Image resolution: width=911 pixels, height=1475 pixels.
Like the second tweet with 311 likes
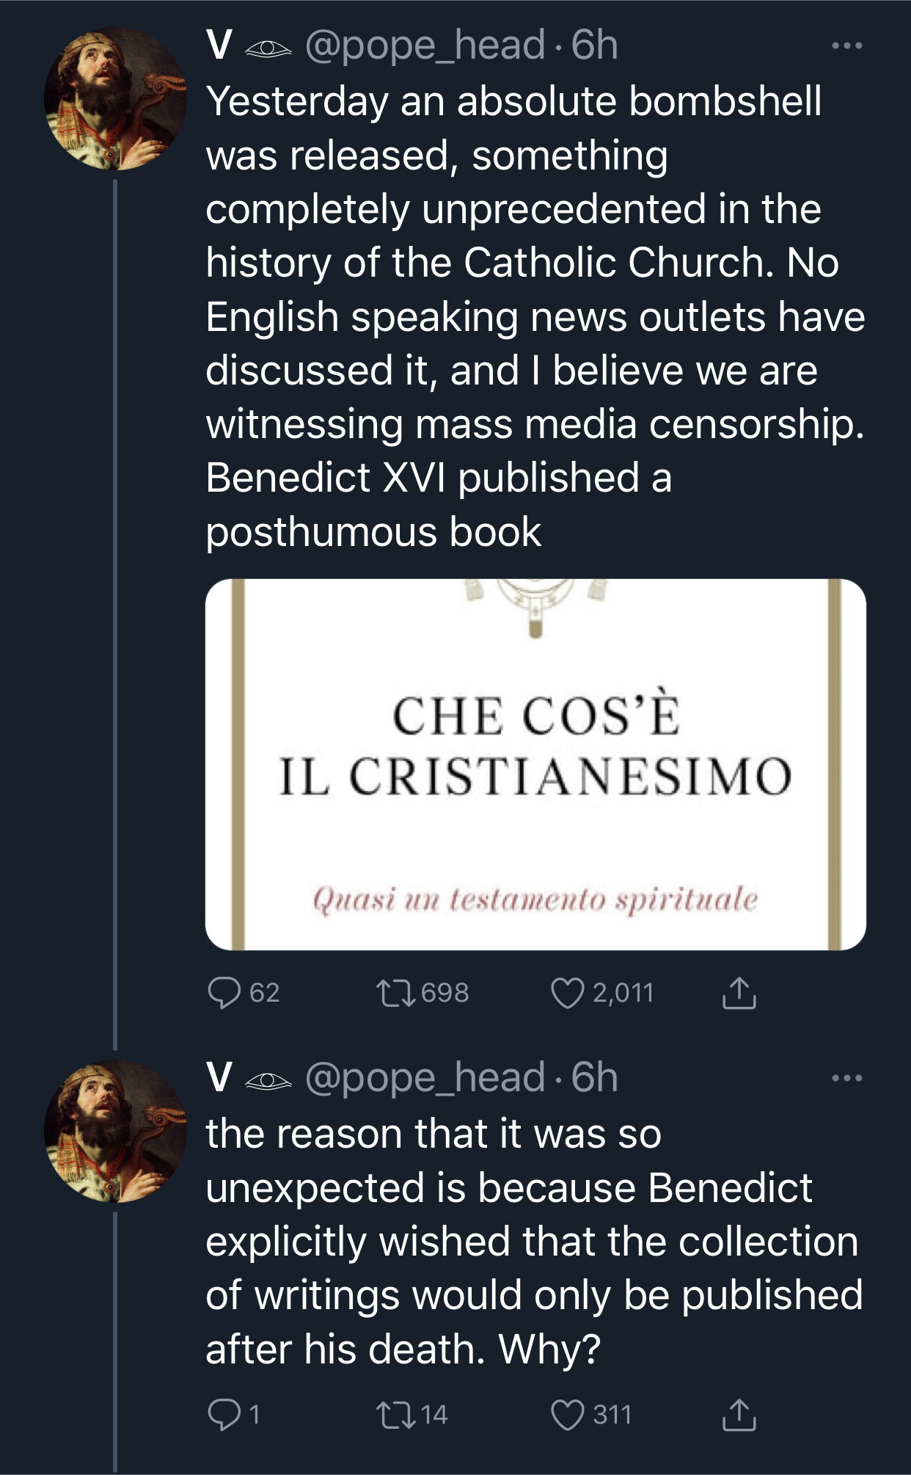click(567, 1414)
